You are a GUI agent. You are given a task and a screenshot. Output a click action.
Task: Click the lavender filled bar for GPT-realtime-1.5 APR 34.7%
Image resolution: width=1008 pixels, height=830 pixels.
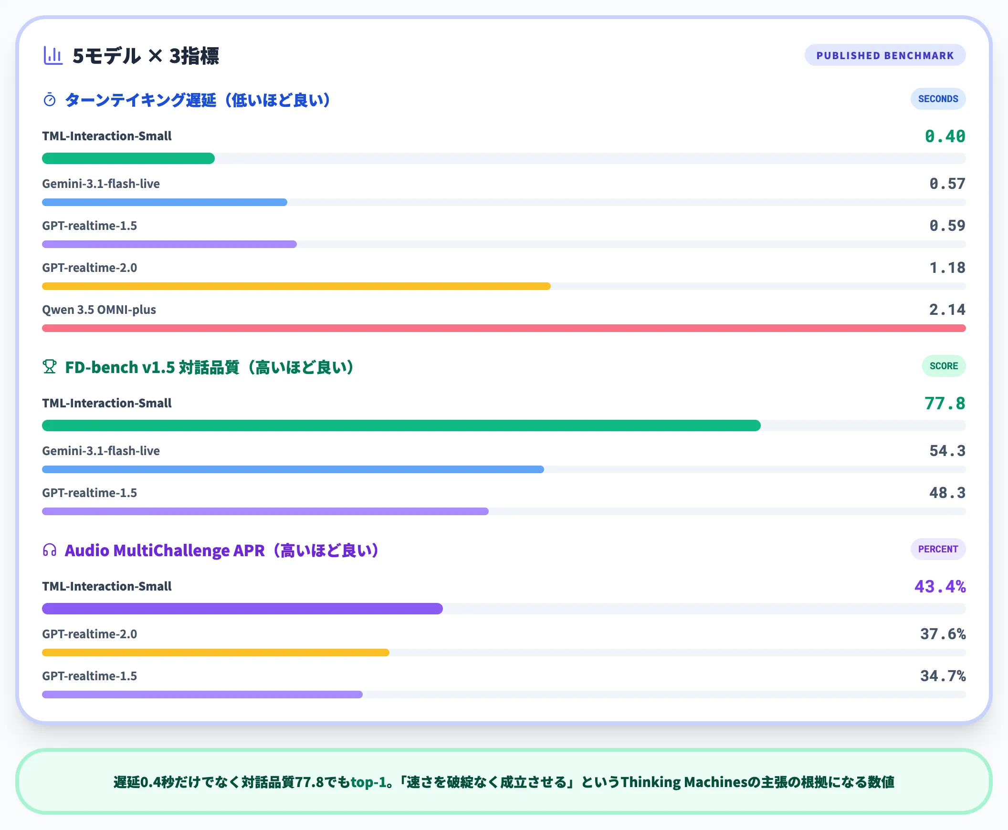pyautogui.click(x=202, y=695)
